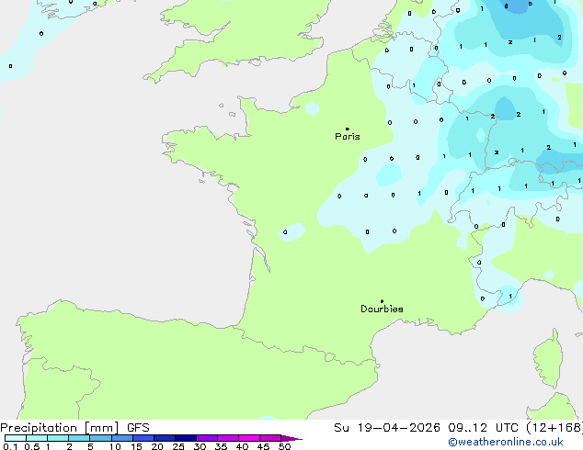Pick the 15–20 mm legend swatch
The height and width of the screenshot is (450, 583).
[x=143, y=438]
